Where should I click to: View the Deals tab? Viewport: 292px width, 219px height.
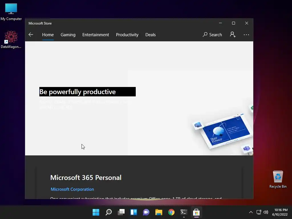(x=151, y=35)
